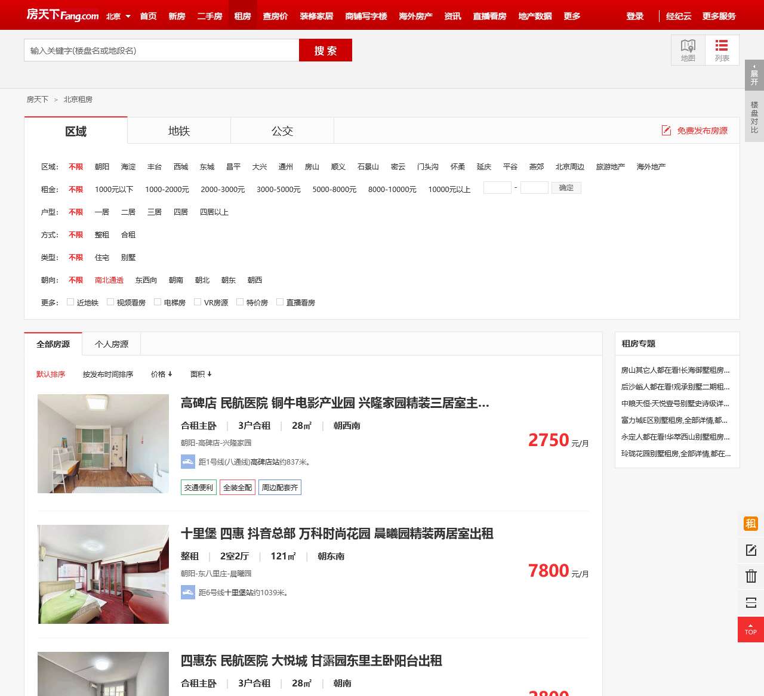This screenshot has height=696, width=764.
Task: Click subway icon on 十里堡 listing
Action: tap(188, 592)
